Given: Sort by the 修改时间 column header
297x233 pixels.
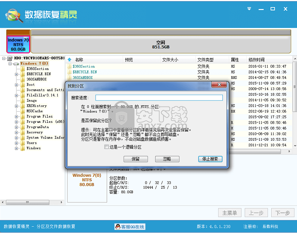Looking at the screenshot, I should (269, 60).
